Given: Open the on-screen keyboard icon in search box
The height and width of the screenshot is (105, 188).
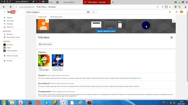Looking at the screenshot, I should 88,12.
